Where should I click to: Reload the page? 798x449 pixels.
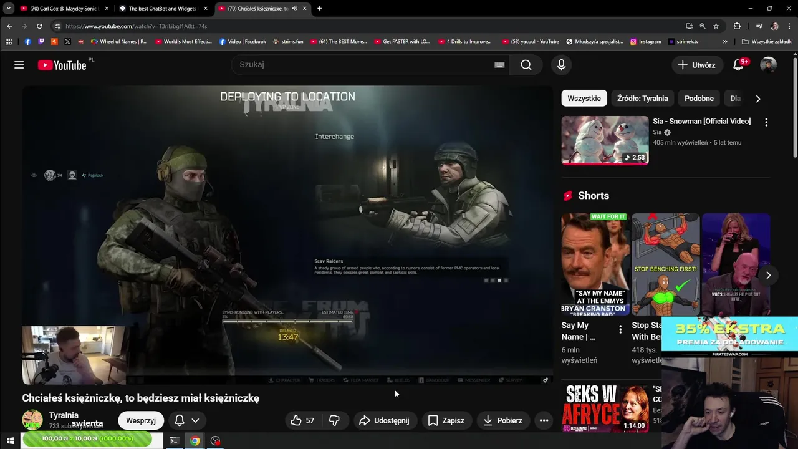click(x=39, y=26)
